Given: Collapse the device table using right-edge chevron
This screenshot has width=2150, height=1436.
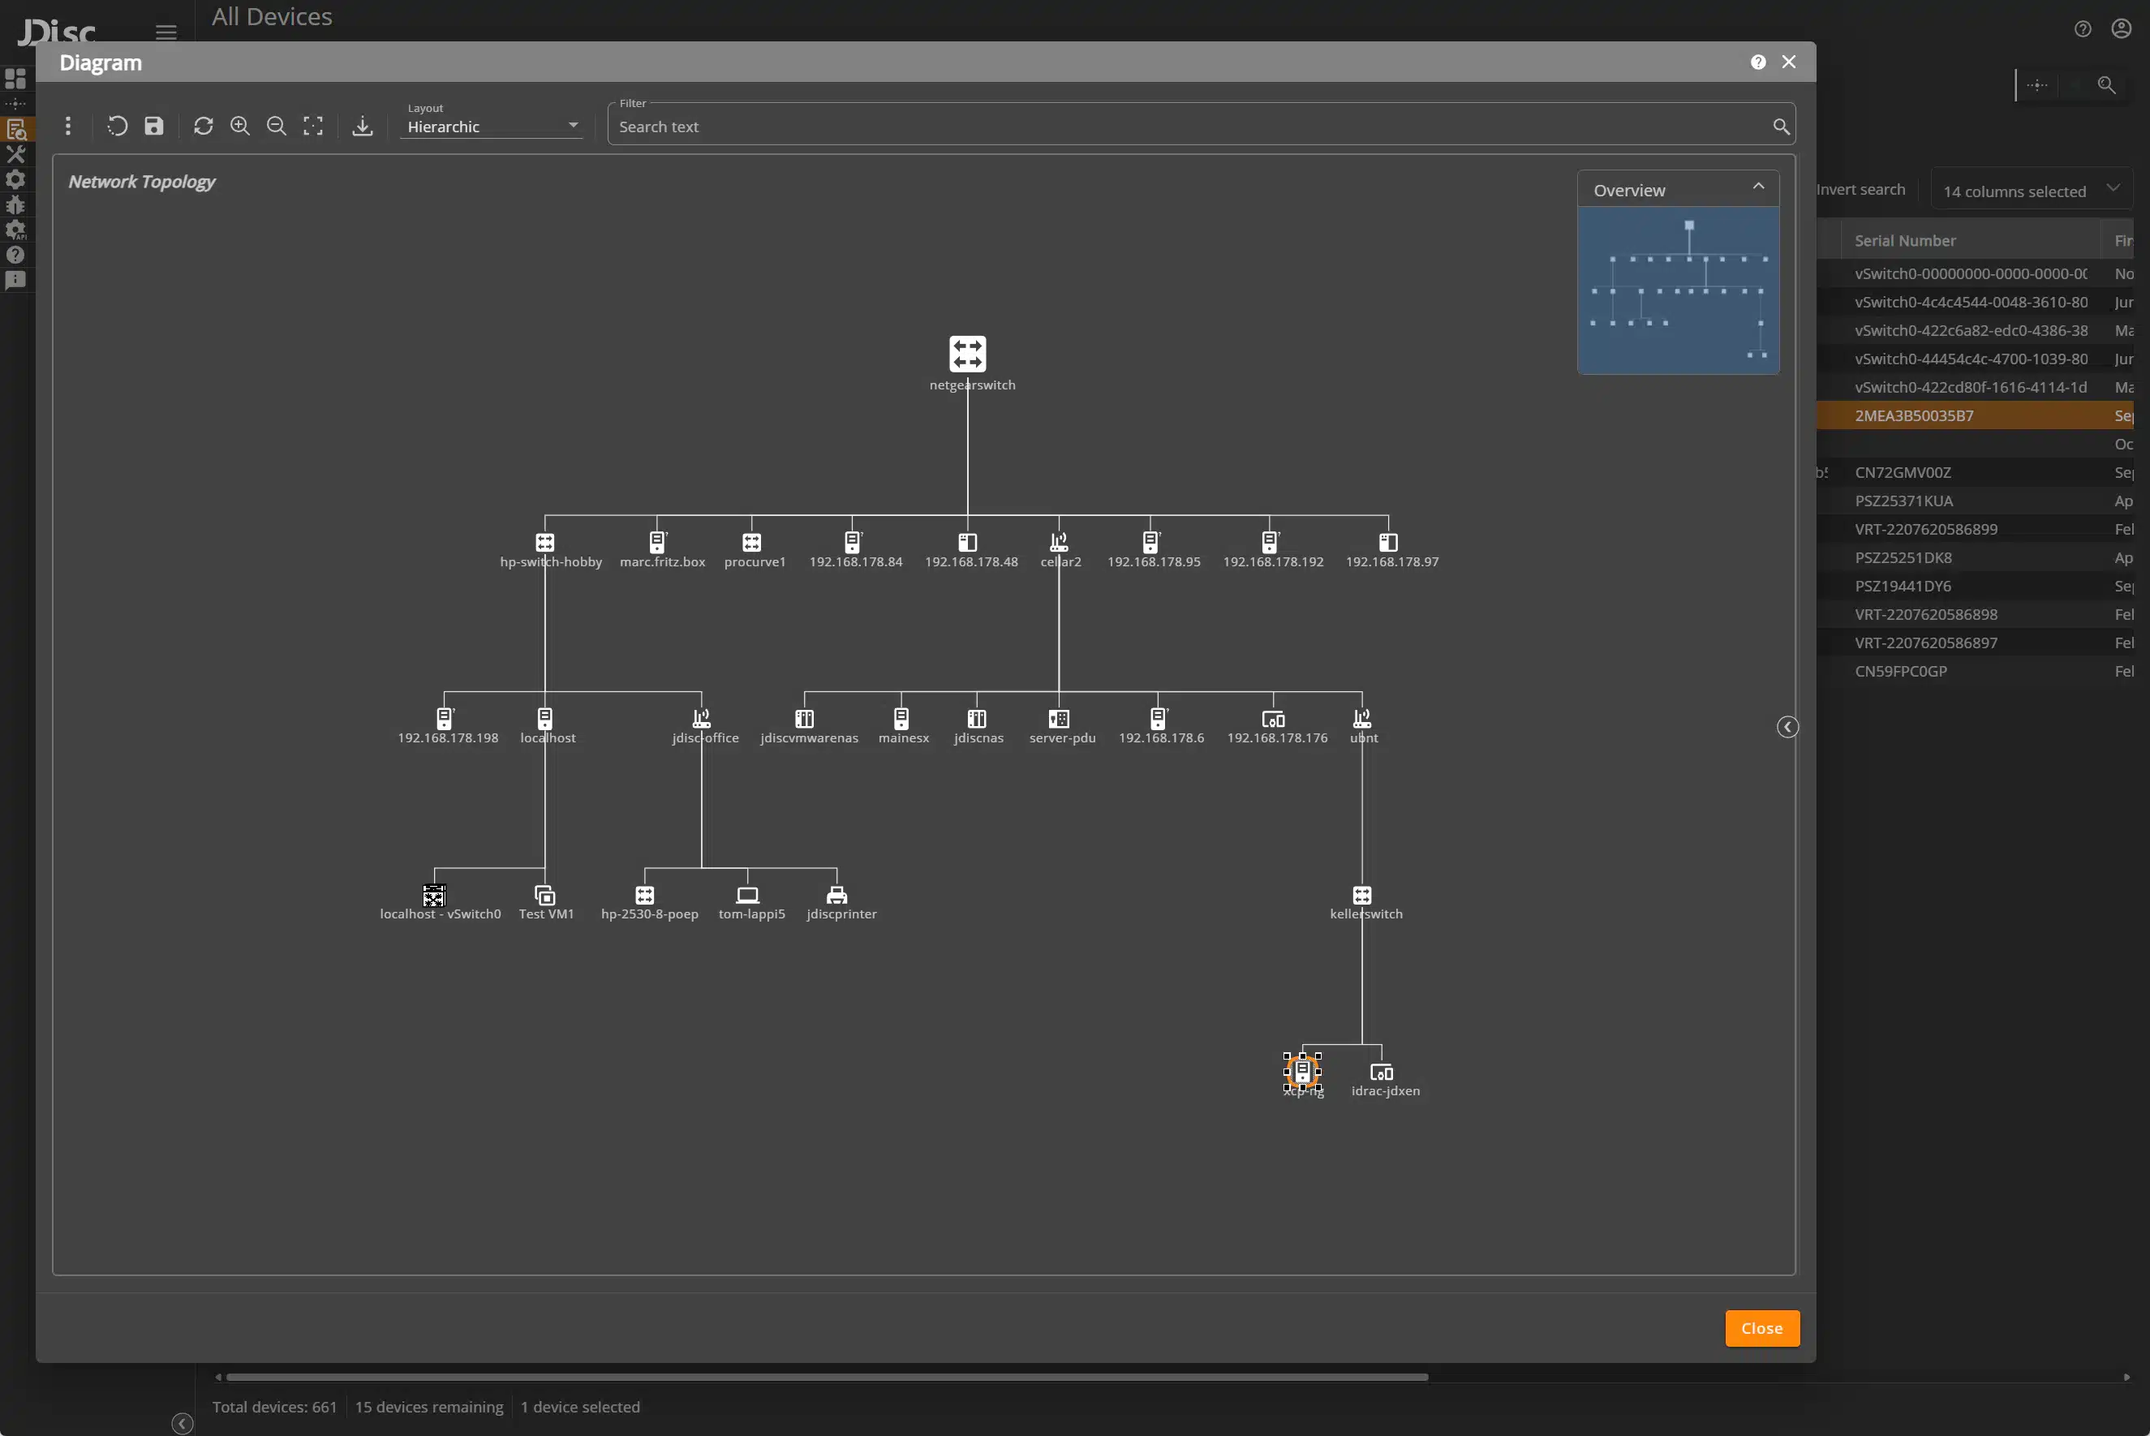Looking at the screenshot, I should coord(1787,726).
